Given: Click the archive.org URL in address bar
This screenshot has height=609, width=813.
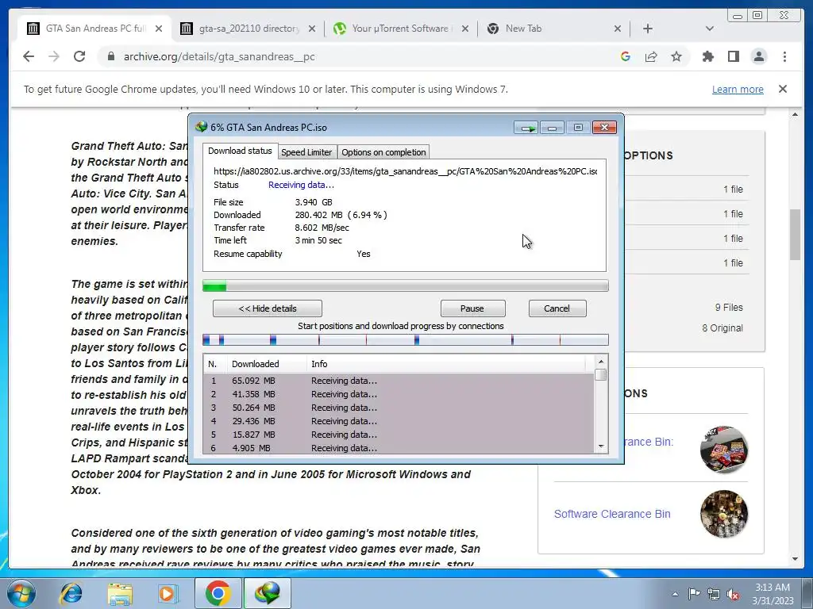Looking at the screenshot, I should point(219,56).
